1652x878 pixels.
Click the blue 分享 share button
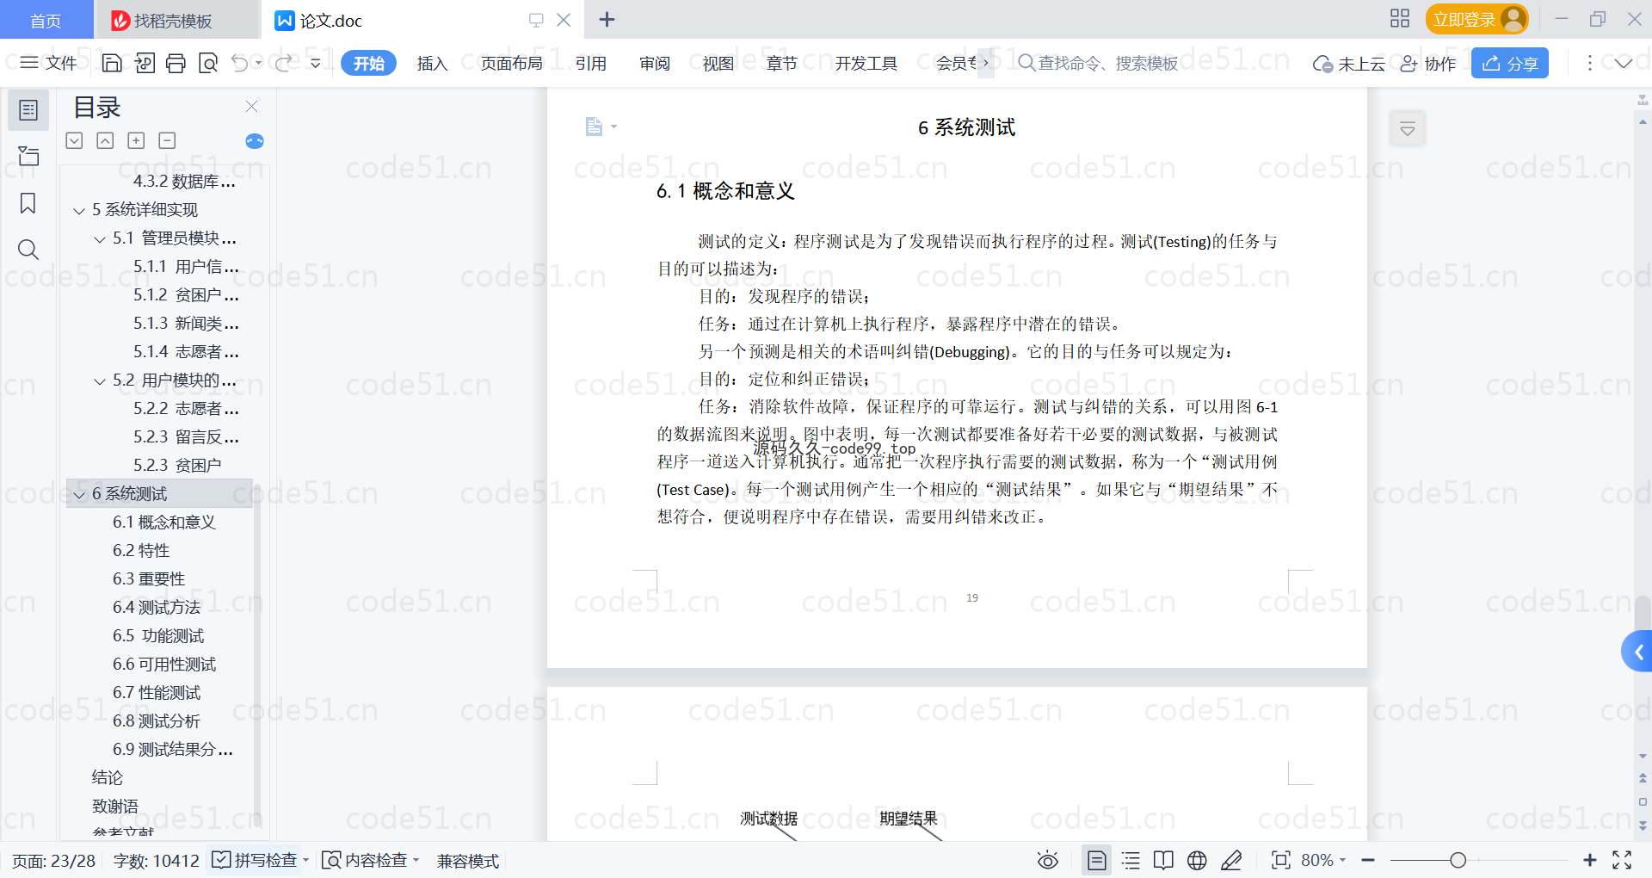(x=1510, y=63)
